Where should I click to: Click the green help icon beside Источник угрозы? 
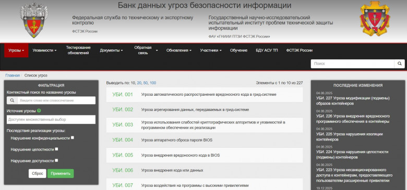point(39,111)
